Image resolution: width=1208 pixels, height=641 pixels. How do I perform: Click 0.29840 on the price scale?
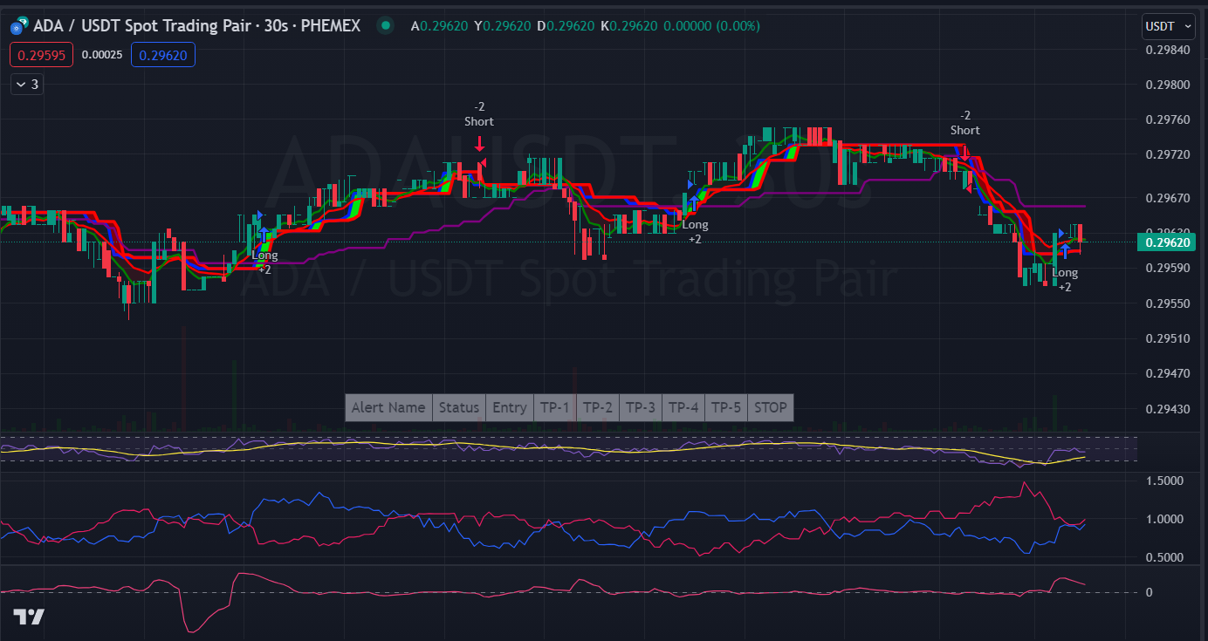(x=1167, y=50)
